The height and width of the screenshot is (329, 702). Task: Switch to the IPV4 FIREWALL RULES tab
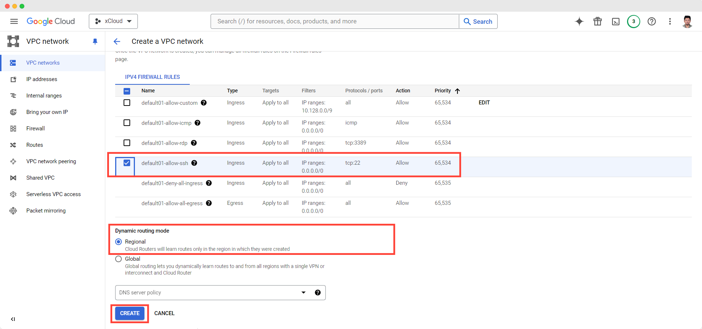pyautogui.click(x=152, y=77)
